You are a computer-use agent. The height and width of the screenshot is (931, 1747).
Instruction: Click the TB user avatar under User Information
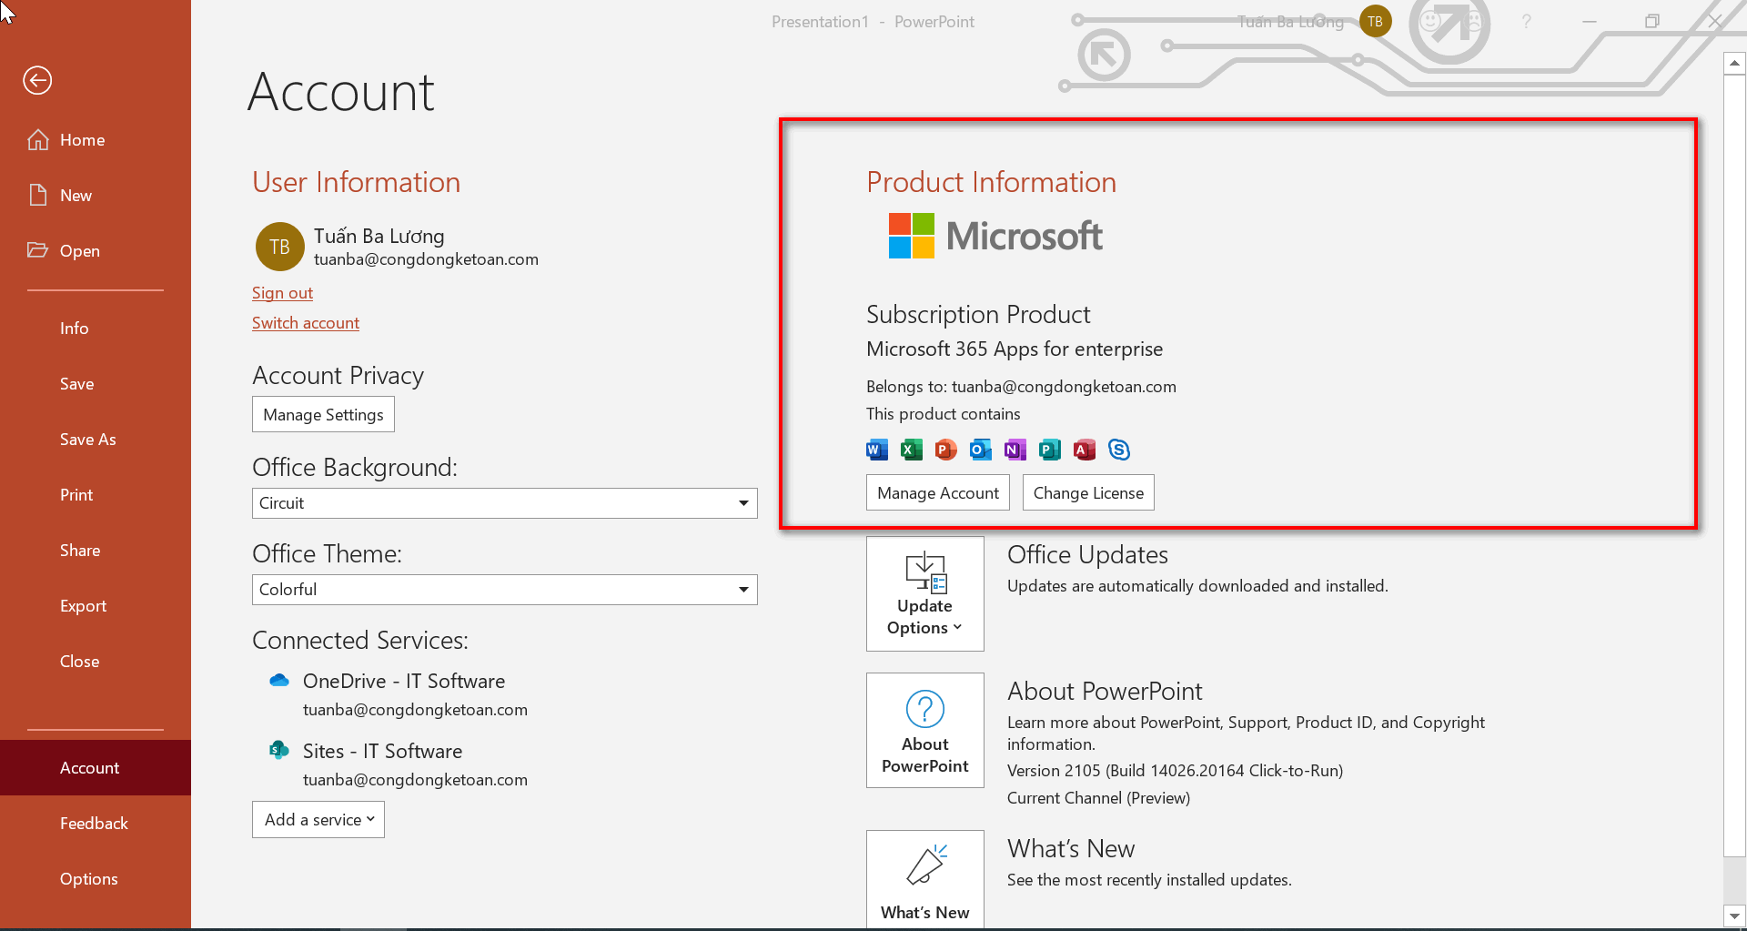[279, 247]
